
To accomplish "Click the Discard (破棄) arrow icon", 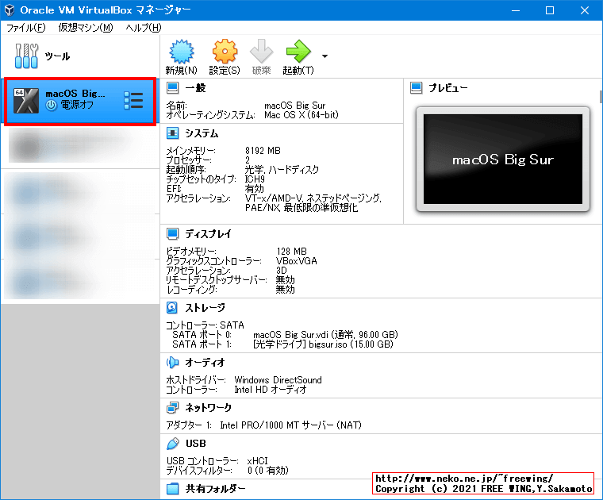I will point(261,52).
